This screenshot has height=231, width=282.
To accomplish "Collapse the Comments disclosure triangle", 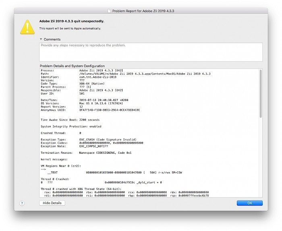I will point(41,39).
